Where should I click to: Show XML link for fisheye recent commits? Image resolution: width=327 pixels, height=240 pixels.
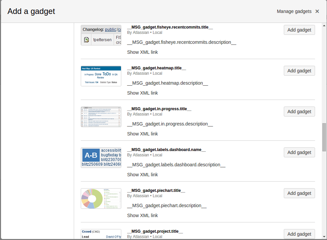[142, 52]
